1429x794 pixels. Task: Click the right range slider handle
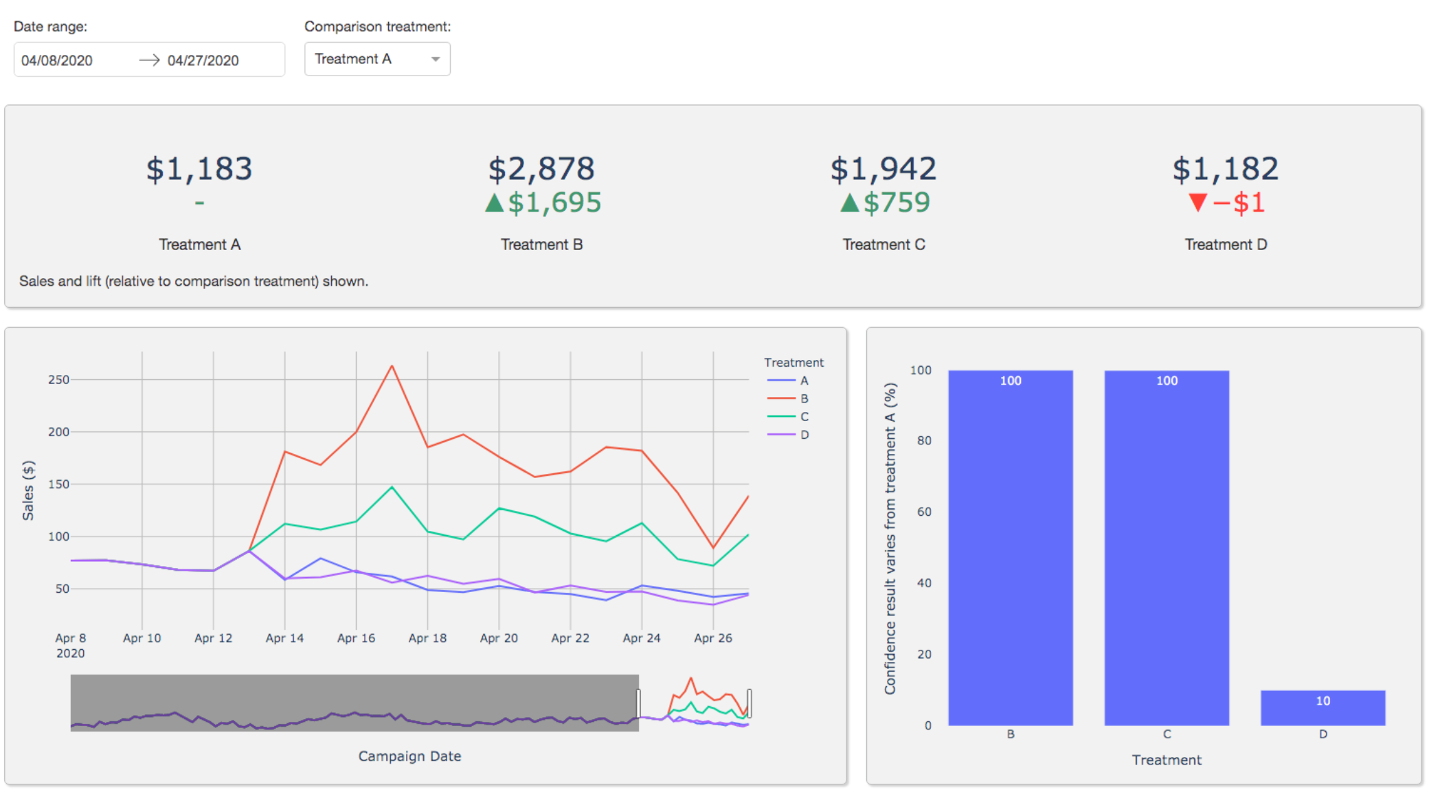tap(749, 703)
